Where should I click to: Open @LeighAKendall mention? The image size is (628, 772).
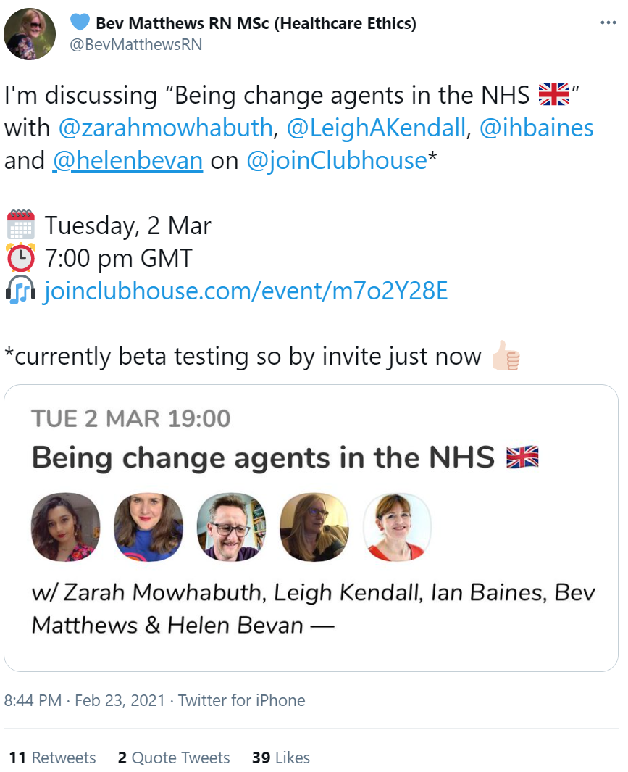[376, 128]
